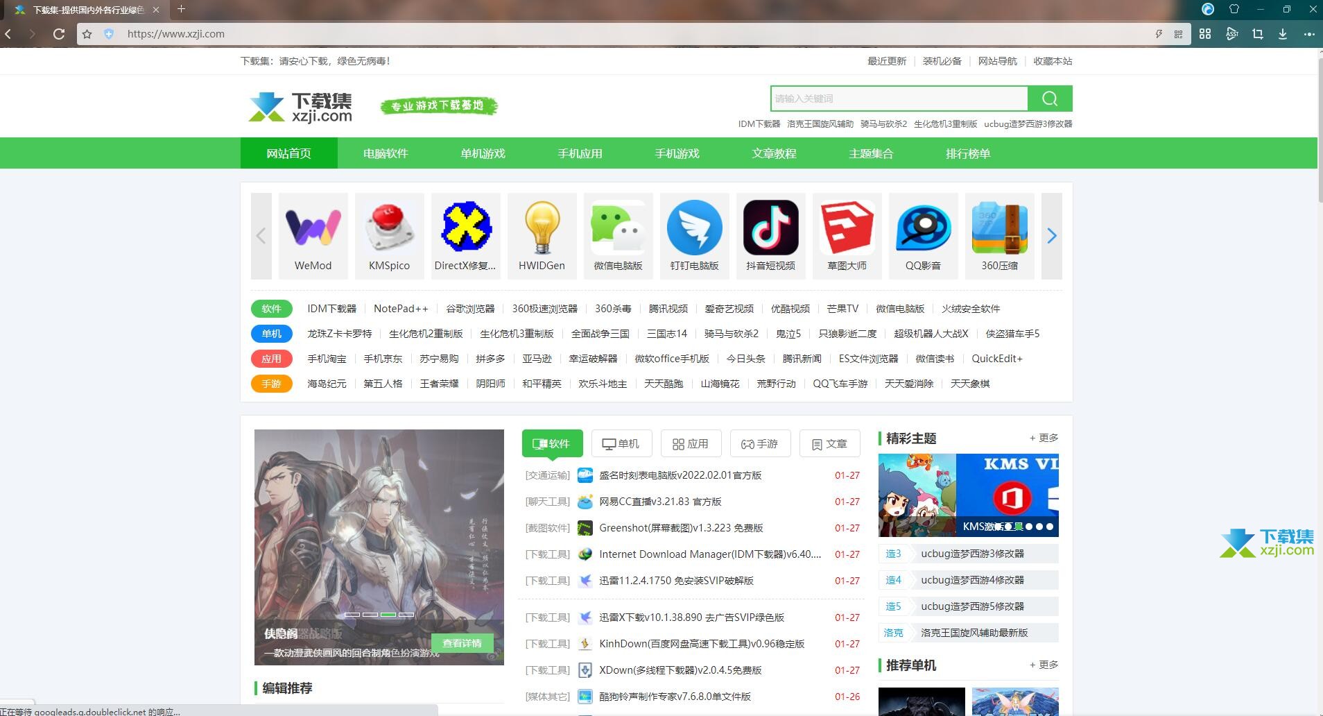The height and width of the screenshot is (716, 1323).
Task: Open the 微信电脑版 icon
Action: click(x=618, y=228)
